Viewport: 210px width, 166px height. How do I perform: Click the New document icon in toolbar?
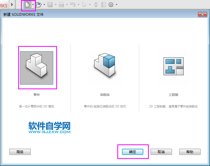(27, 5)
